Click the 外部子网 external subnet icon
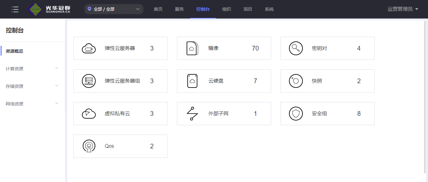This screenshot has height=182, width=428. click(192, 114)
